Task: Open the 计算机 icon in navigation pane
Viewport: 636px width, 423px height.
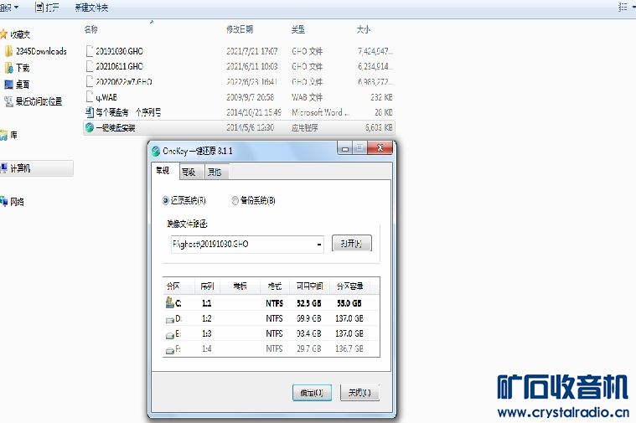Action: (3, 168)
